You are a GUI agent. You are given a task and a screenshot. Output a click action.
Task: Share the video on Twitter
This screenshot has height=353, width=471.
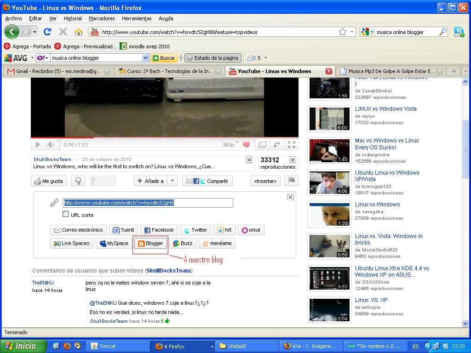195,230
